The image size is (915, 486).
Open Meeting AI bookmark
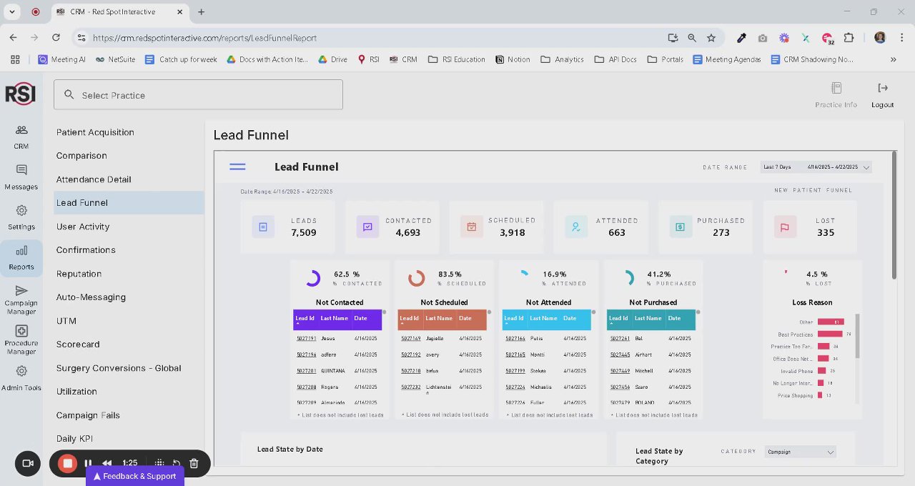(x=62, y=59)
